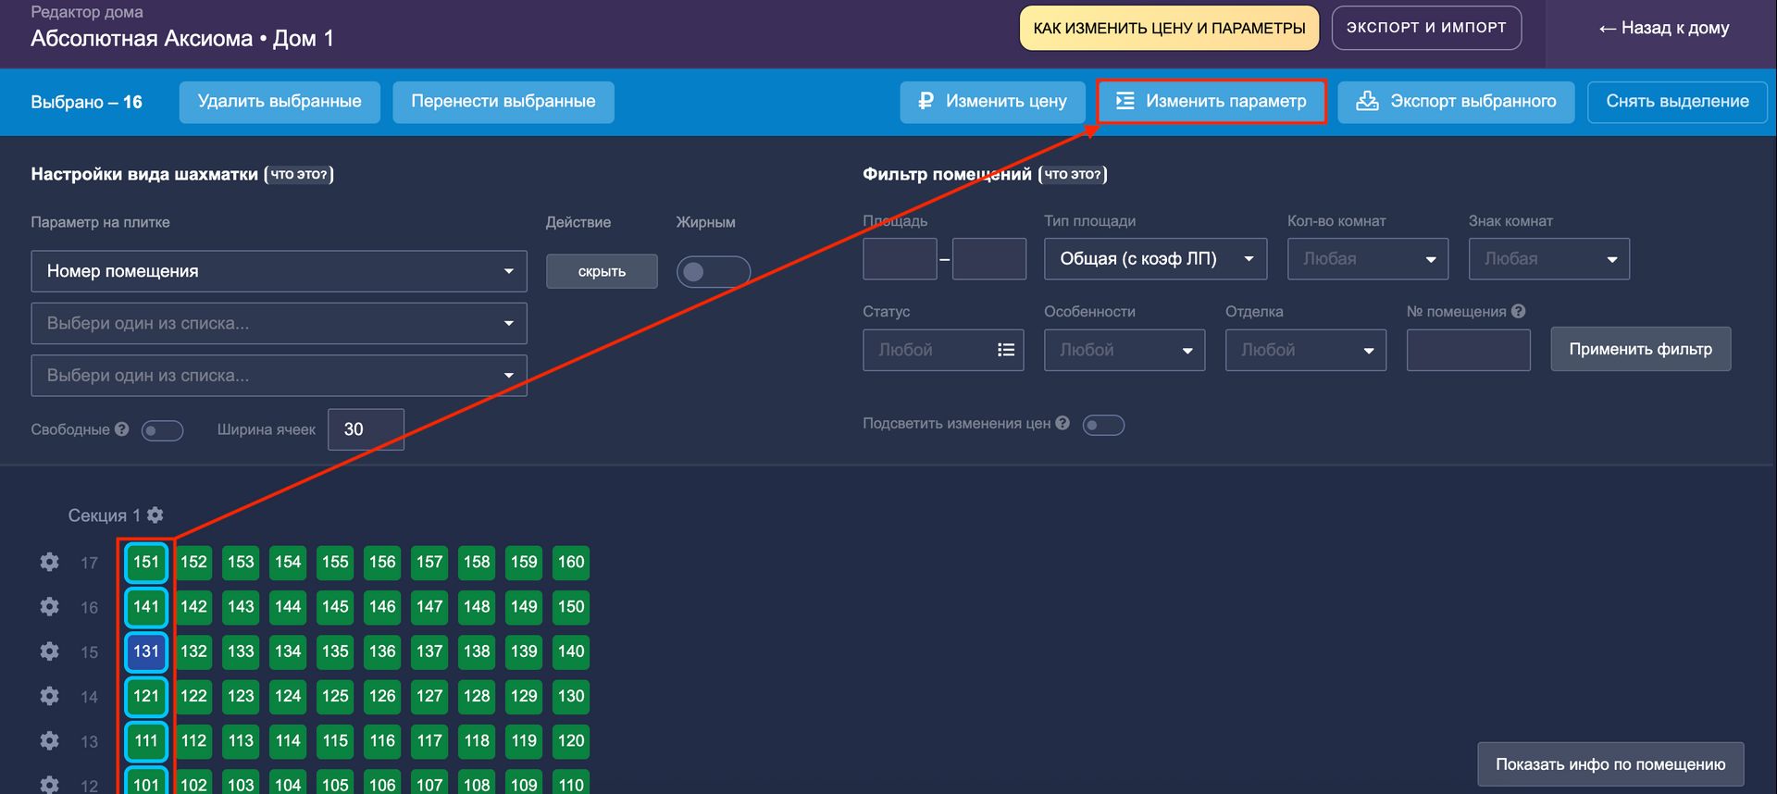Enable 'Подсветить изменения цен' switch
The image size is (1777, 794).
click(x=1103, y=425)
